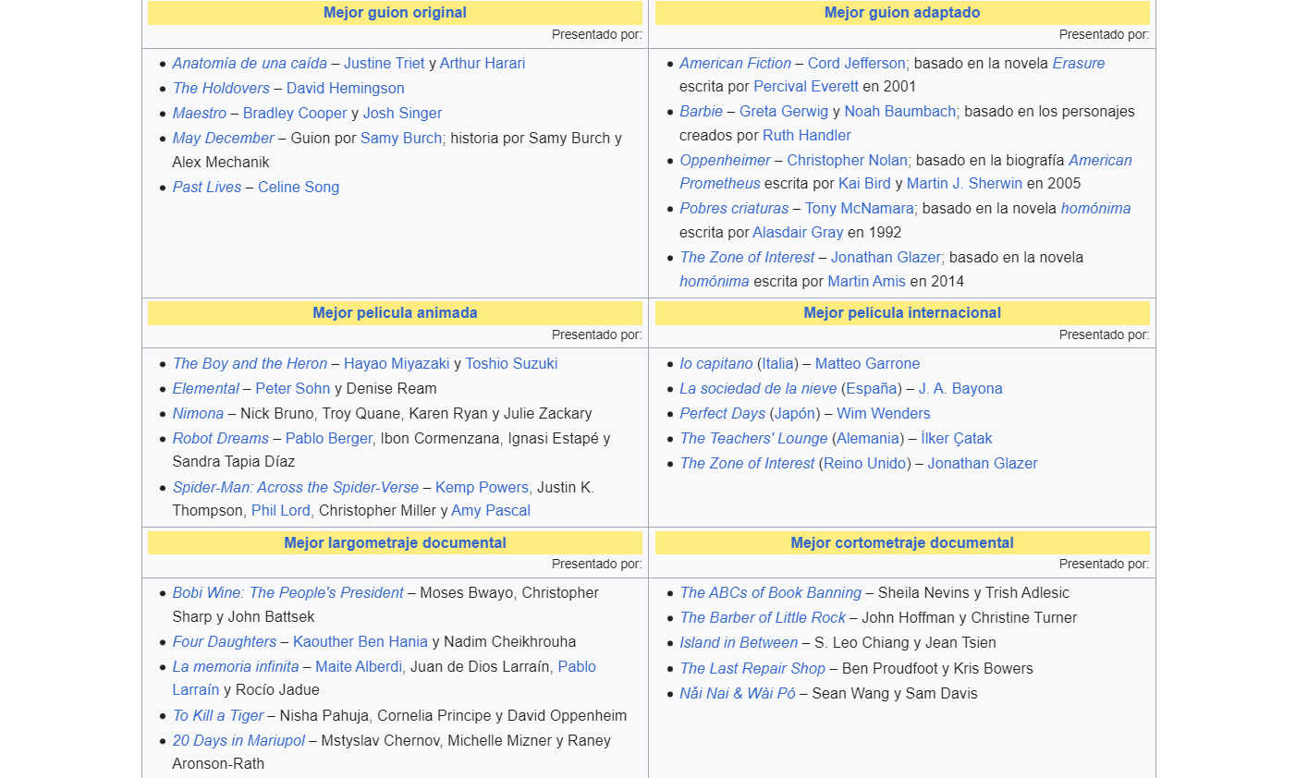Open the La memoria infinita film link
Screen dimensions: 1308x778
pyautogui.click(x=236, y=667)
